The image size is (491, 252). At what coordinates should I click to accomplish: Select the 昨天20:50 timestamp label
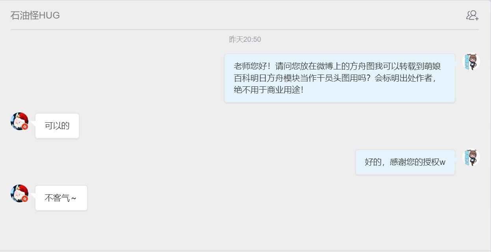coord(245,39)
